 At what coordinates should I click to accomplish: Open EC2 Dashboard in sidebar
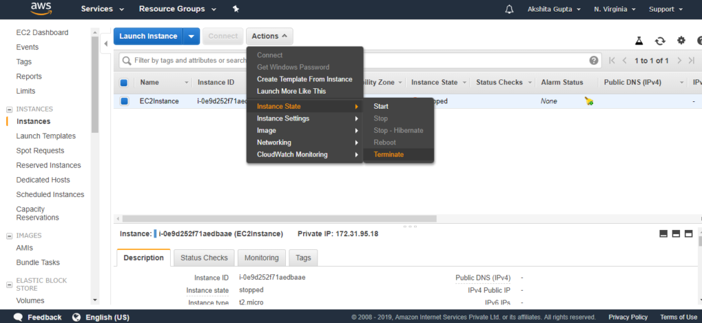pyautogui.click(x=42, y=33)
